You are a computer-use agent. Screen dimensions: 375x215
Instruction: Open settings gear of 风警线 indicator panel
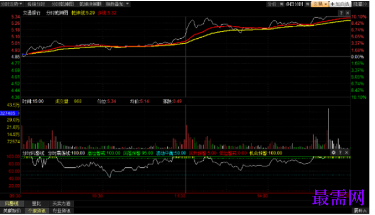(333, 152)
